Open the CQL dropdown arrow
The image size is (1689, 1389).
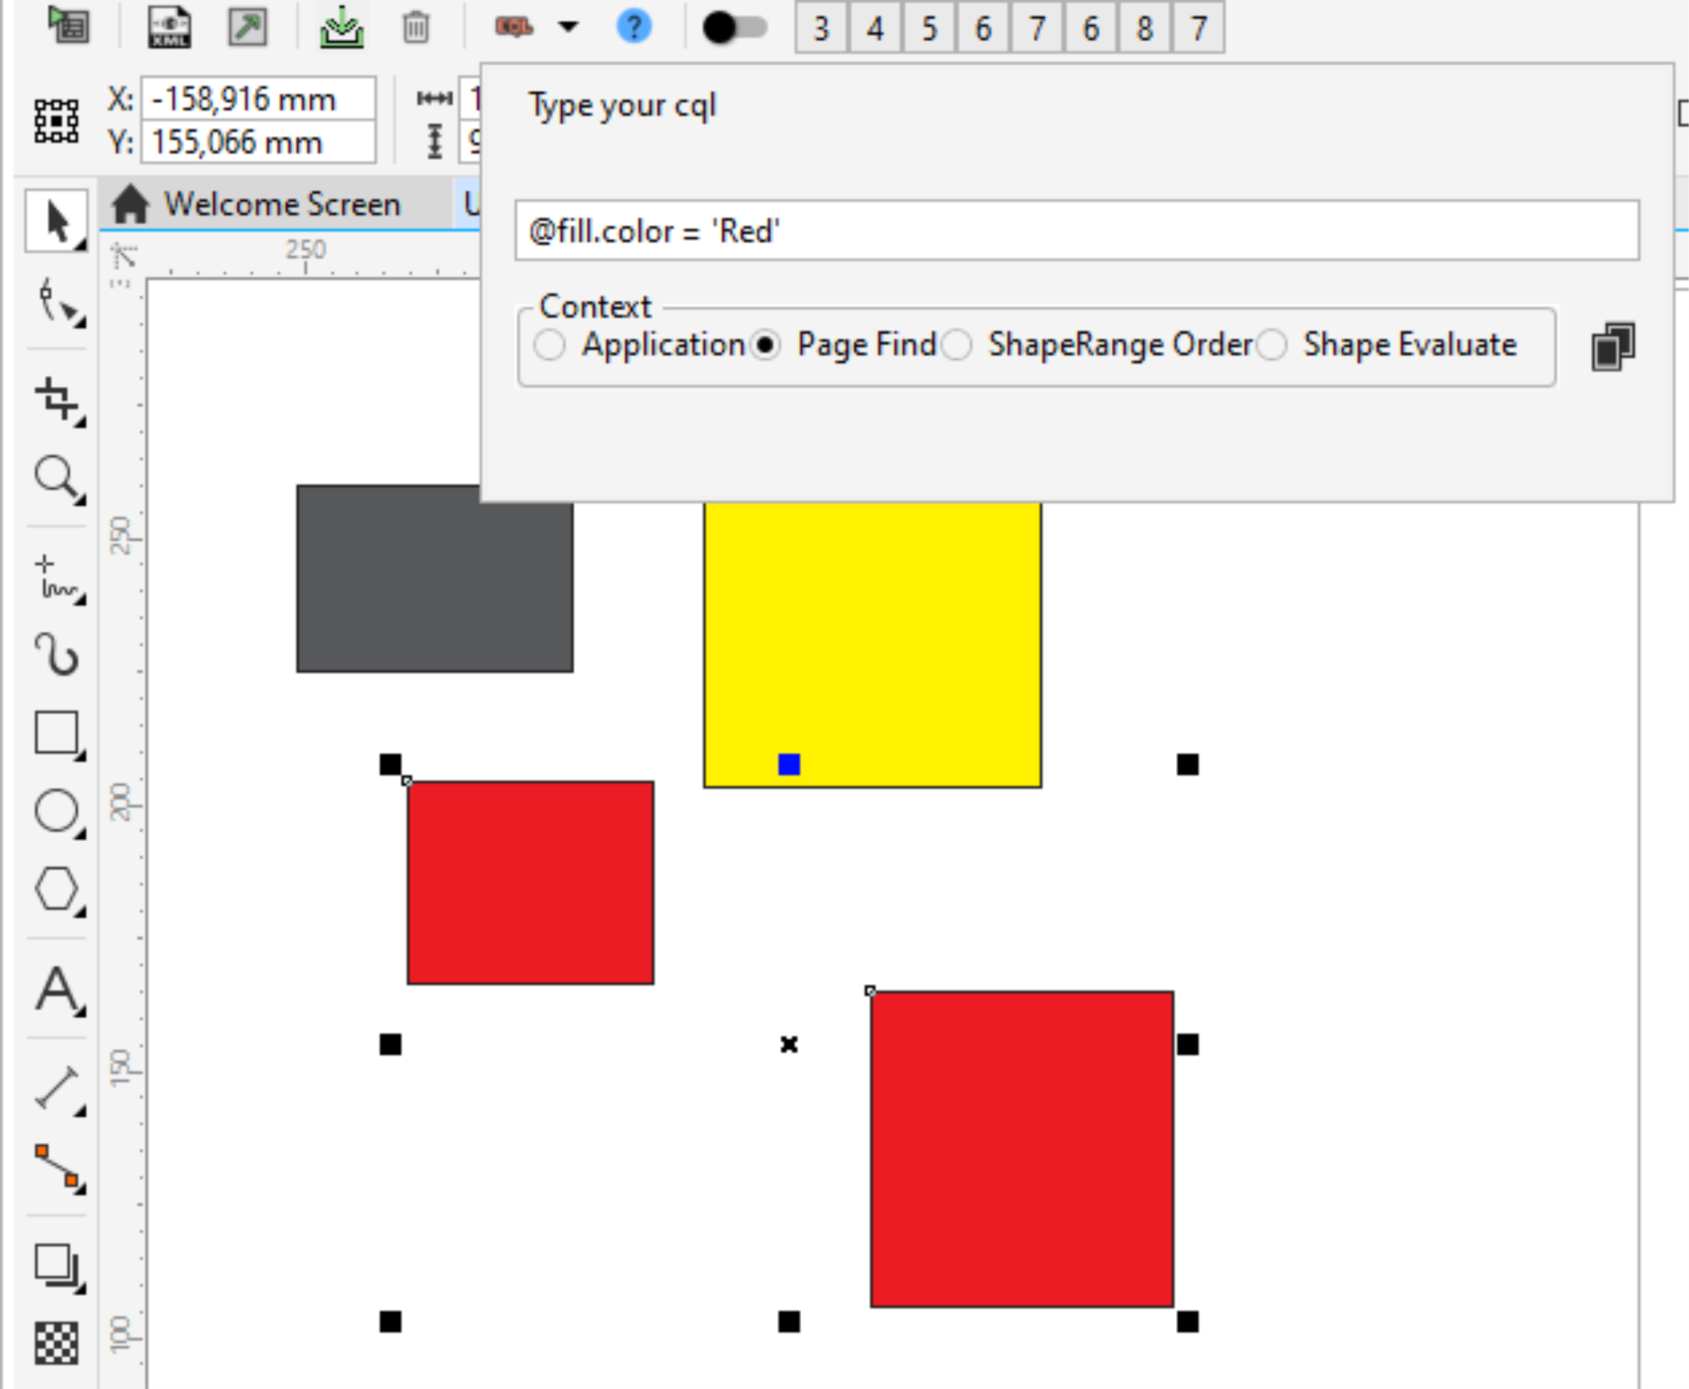(x=568, y=28)
